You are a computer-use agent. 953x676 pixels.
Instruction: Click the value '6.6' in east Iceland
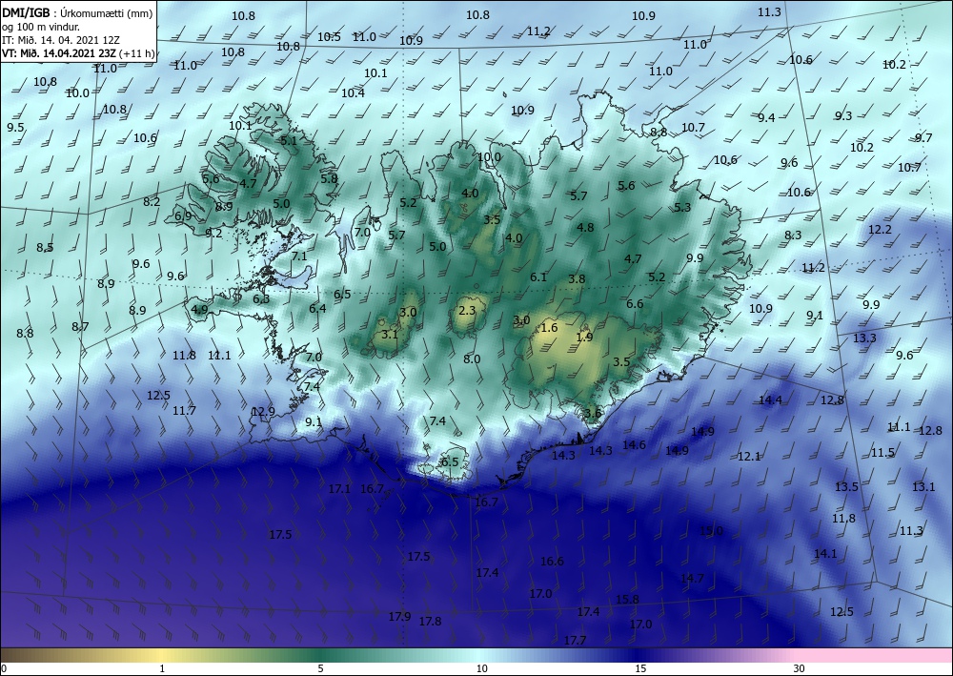point(635,304)
